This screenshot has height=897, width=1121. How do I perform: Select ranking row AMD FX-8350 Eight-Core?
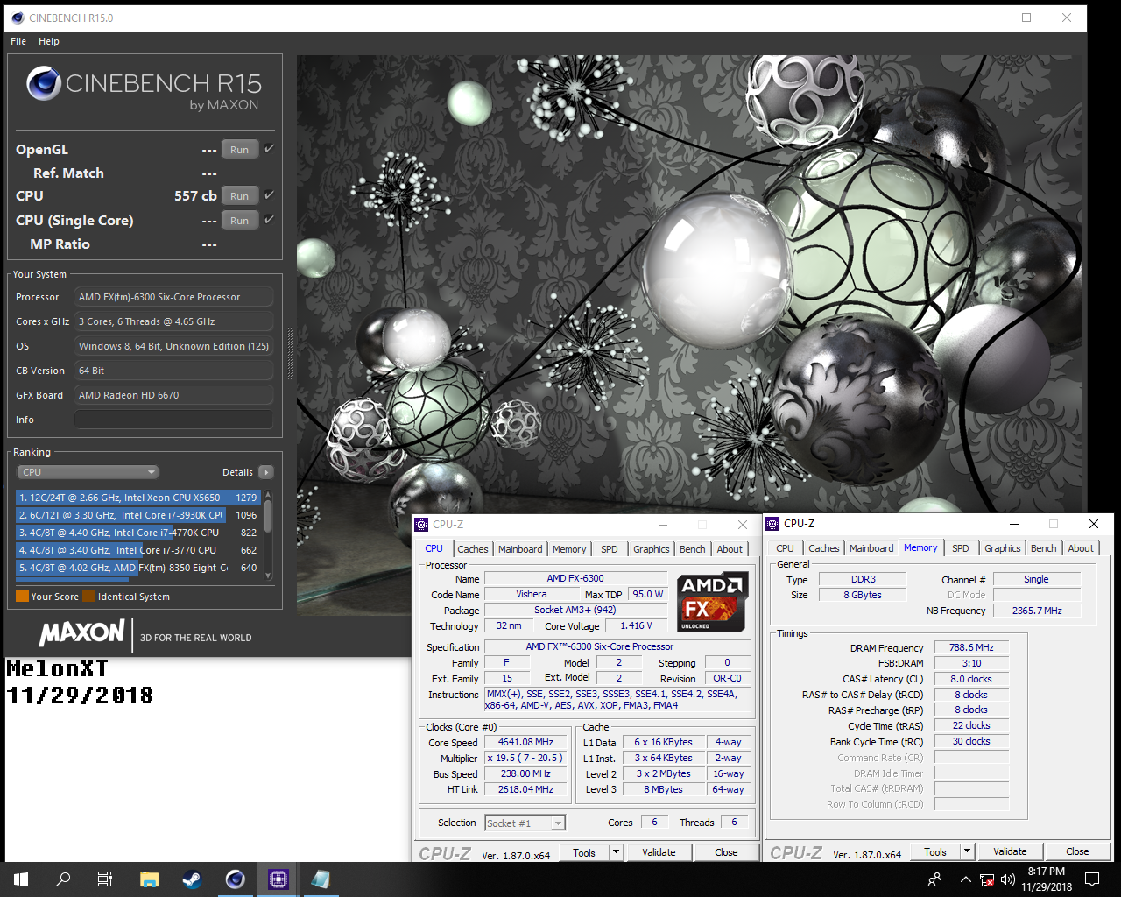click(x=138, y=568)
